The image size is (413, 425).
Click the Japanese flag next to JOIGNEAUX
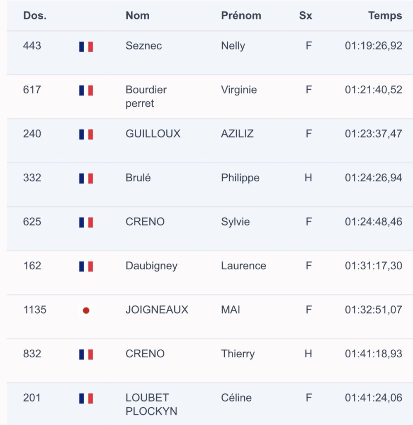tap(86, 310)
